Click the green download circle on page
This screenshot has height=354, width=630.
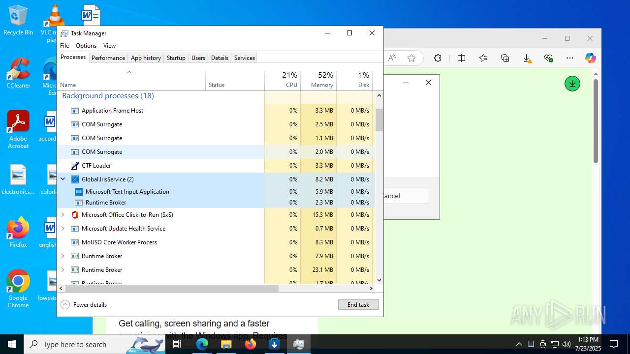[572, 84]
